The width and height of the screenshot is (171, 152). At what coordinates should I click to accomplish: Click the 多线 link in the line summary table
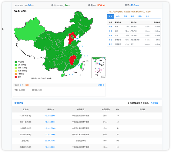click(x=110, y=31)
